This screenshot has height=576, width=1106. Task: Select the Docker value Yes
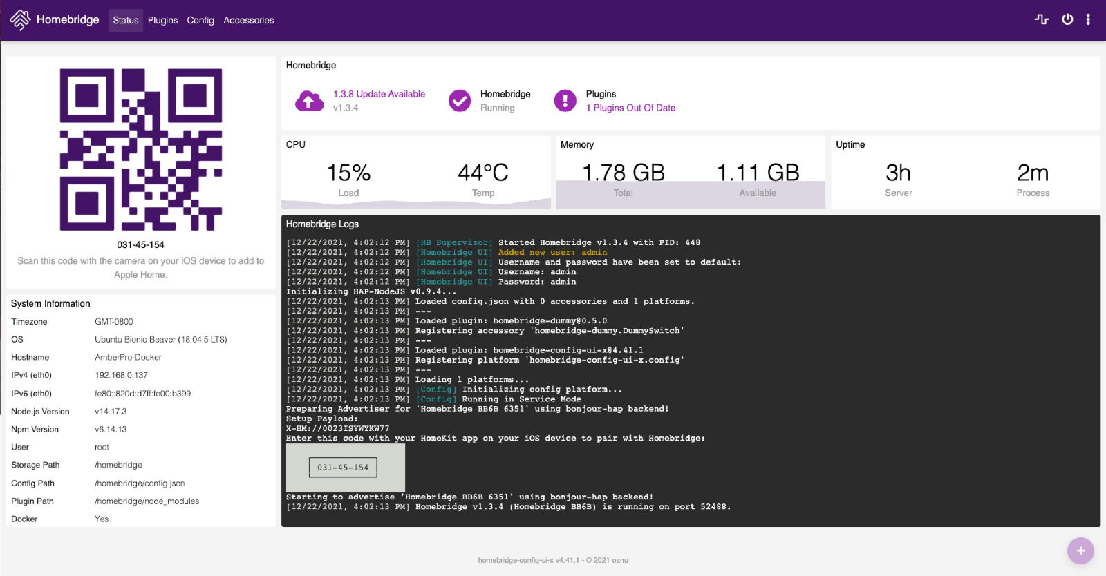coord(102,519)
